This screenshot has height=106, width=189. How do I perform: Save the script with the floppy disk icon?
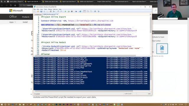point(41,11)
